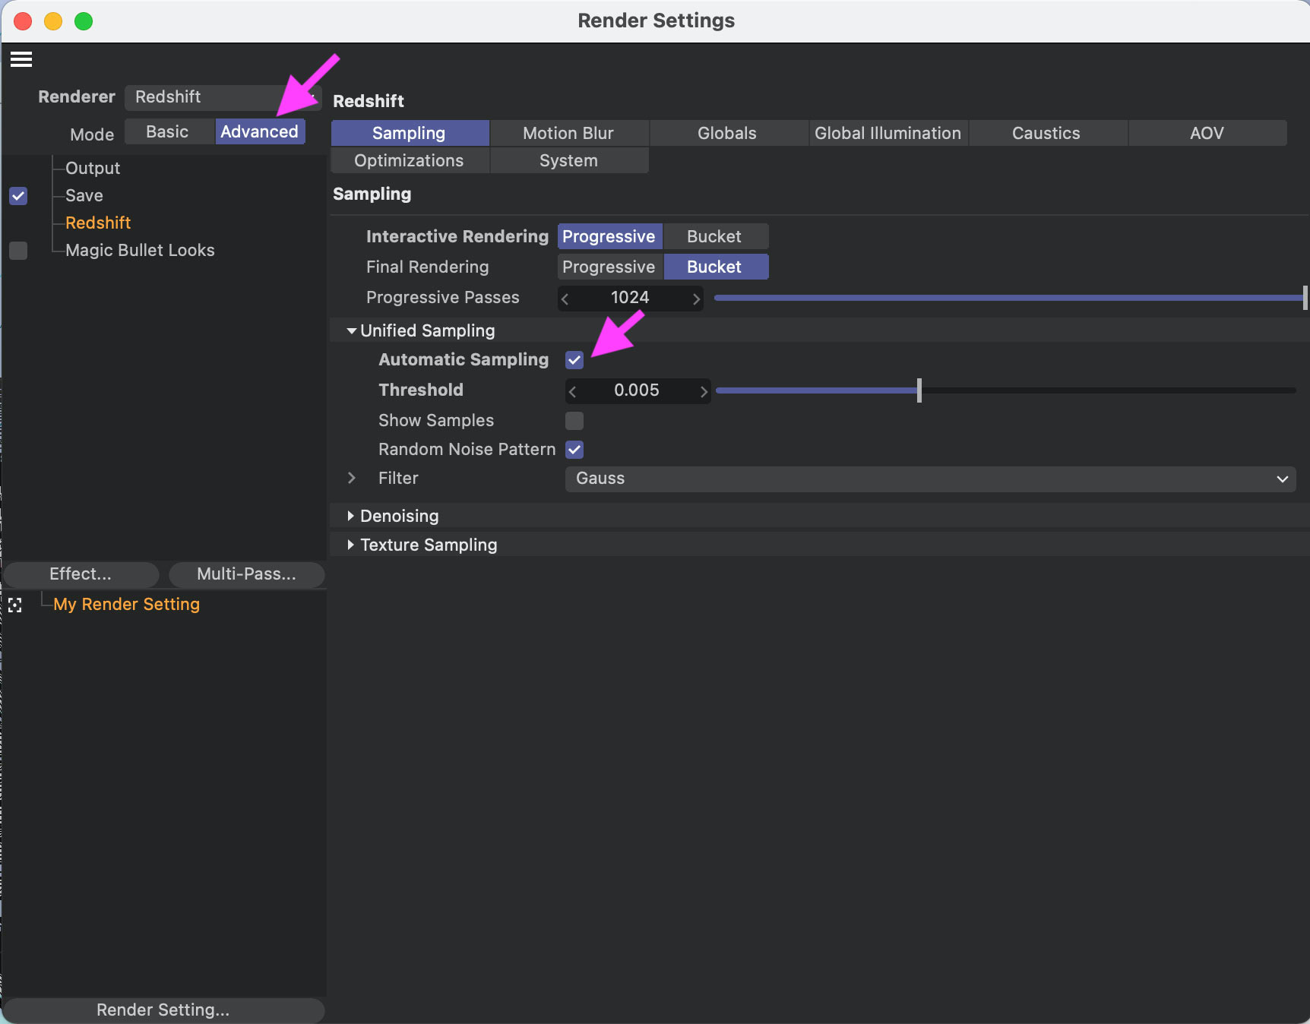1310x1024 pixels.
Task: Click the active render setting icon
Action: pyautogui.click(x=15, y=605)
